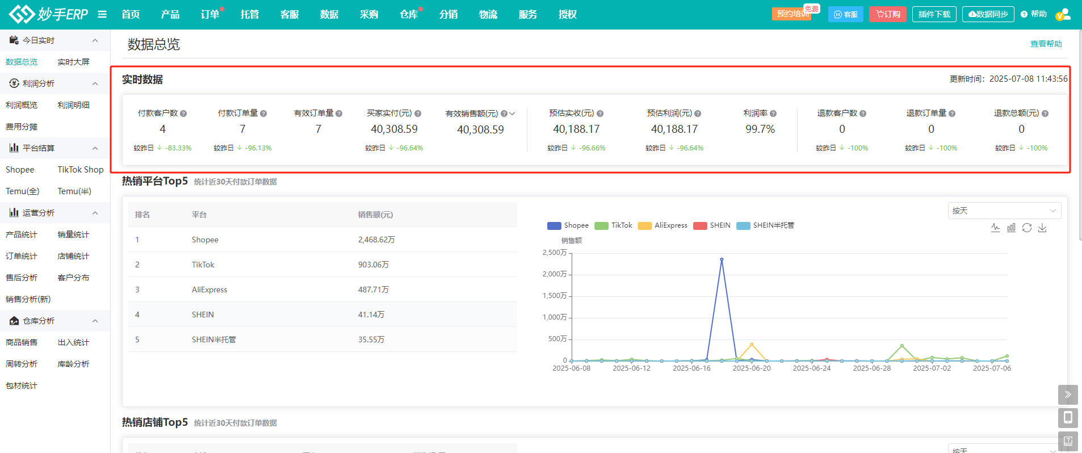Open Temu(全) settlement in sidebar

[23, 191]
